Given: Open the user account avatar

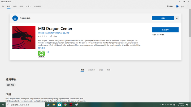Looking at the screenshot, I should [x=177, y=6].
